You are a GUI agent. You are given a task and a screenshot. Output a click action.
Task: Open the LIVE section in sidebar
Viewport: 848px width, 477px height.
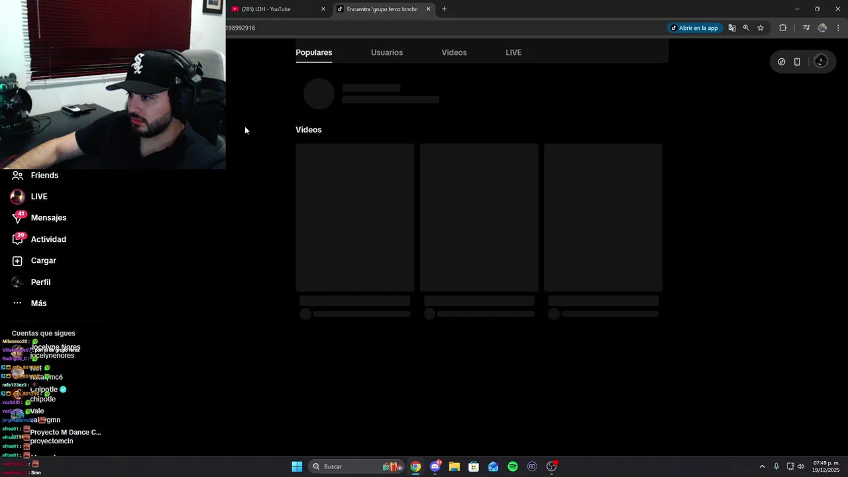coord(29,196)
